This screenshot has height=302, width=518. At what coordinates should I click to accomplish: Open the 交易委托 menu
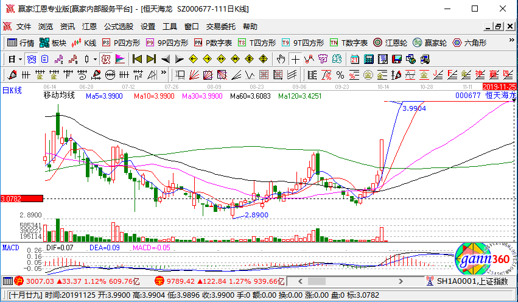pyautogui.click(x=221, y=27)
